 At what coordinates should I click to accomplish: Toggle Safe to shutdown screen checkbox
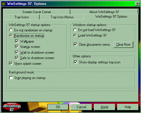(17, 58)
